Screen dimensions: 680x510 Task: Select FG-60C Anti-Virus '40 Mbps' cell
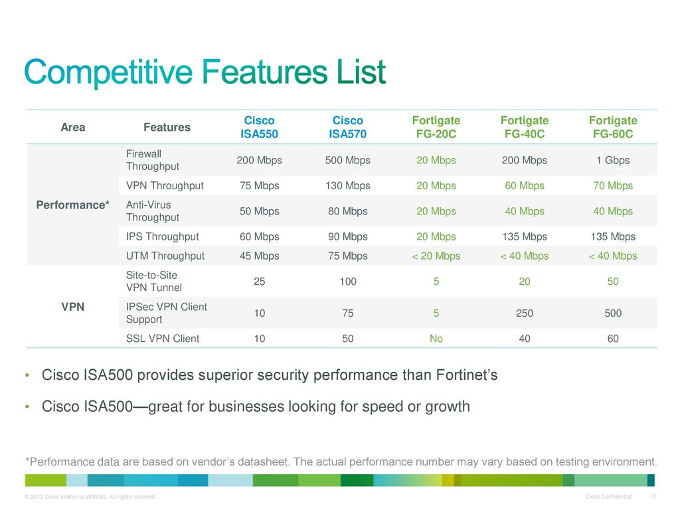613,211
